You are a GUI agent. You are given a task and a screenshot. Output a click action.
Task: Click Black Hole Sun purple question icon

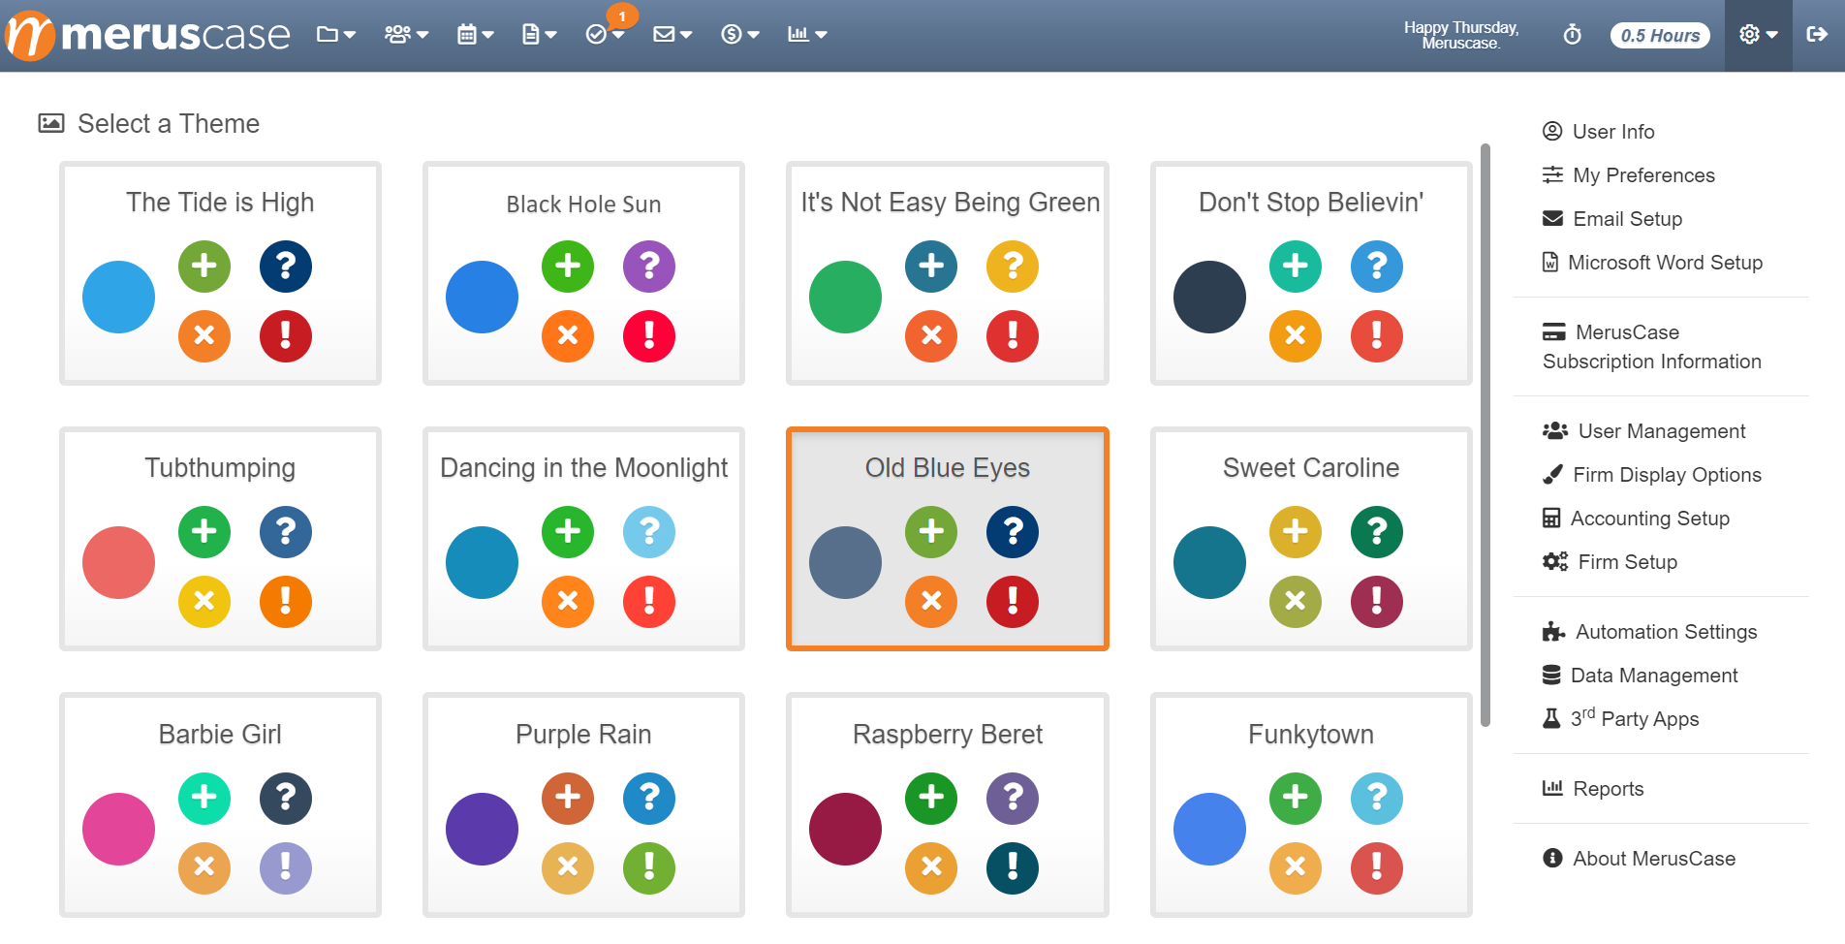649,266
